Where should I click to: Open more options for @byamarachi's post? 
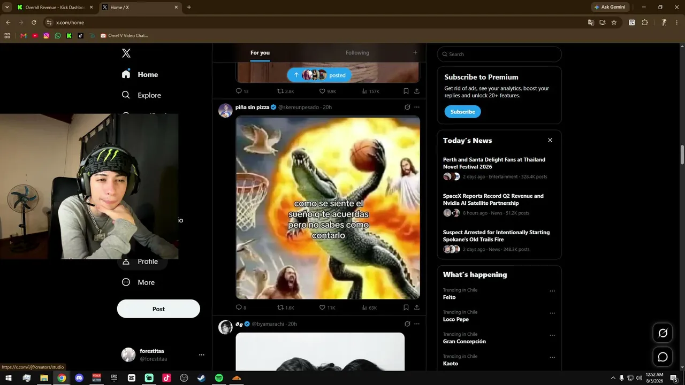tap(417, 324)
